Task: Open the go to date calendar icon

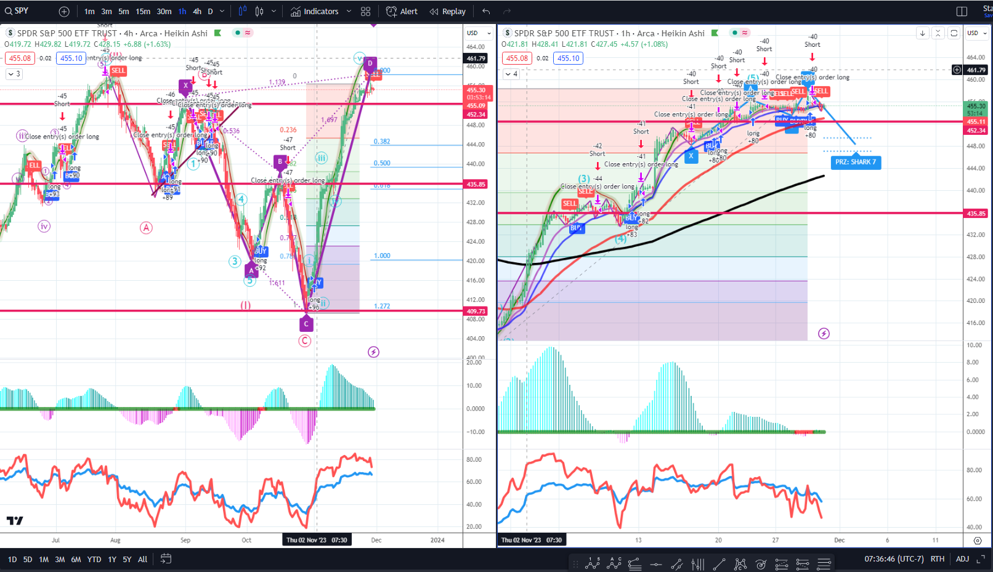Action: click(166, 559)
